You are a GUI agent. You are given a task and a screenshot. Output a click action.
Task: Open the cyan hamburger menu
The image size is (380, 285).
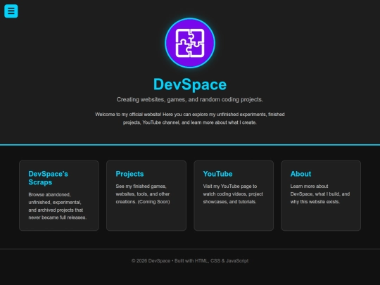(x=11, y=11)
